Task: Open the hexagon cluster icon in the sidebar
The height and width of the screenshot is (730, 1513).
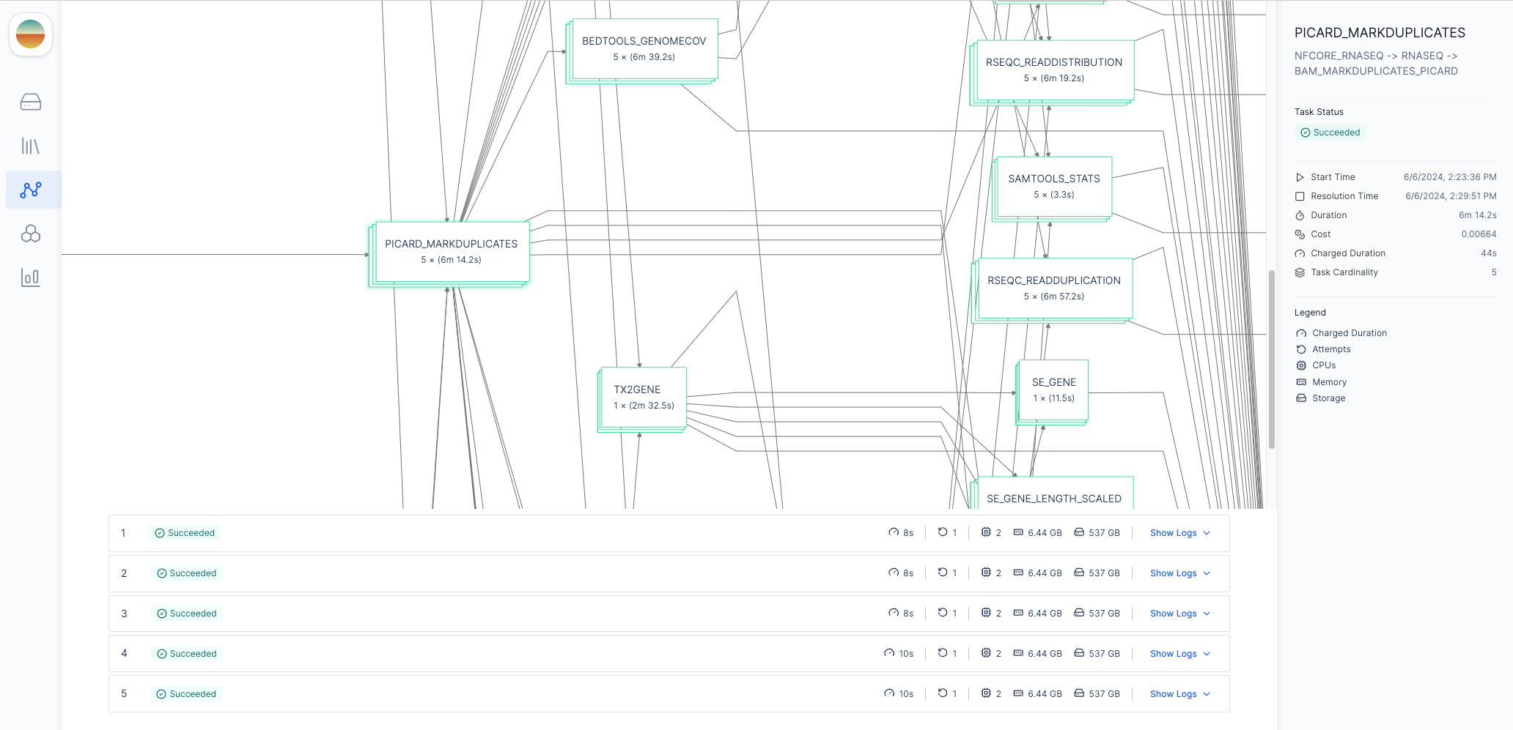Action: [x=31, y=234]
